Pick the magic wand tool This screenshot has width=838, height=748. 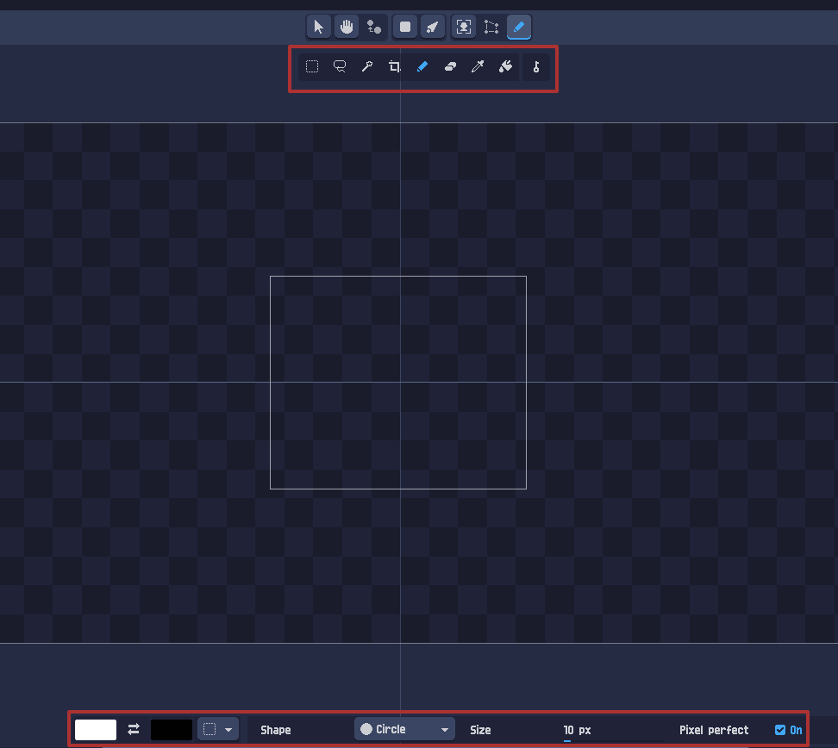tap(367, 66)
